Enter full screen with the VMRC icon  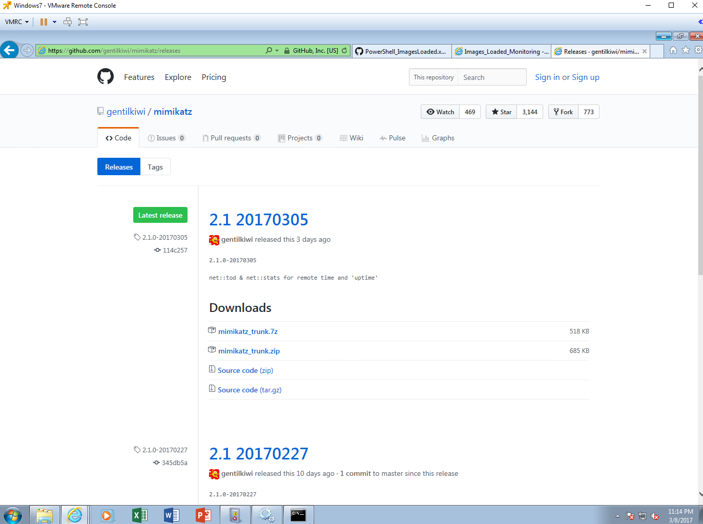(83, 22)
